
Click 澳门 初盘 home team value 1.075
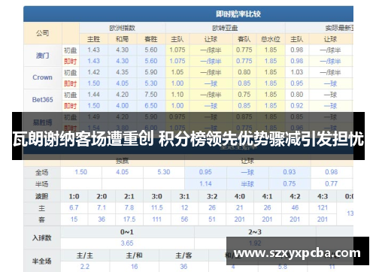[x=177, y=50]
